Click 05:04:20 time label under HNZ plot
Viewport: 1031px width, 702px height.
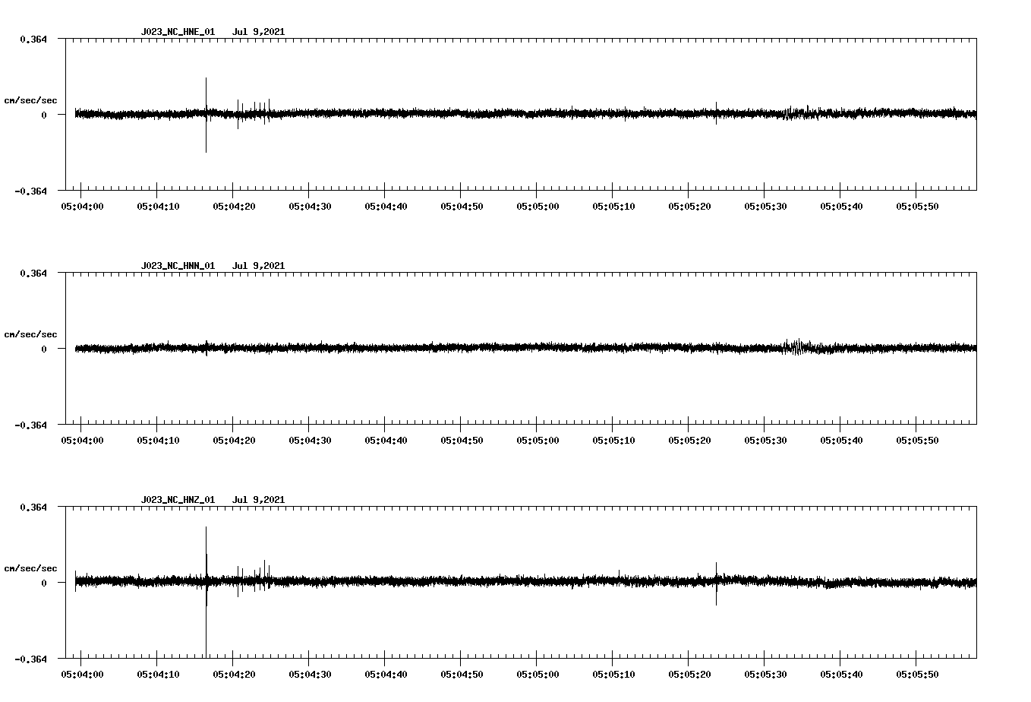coord(233,675)
